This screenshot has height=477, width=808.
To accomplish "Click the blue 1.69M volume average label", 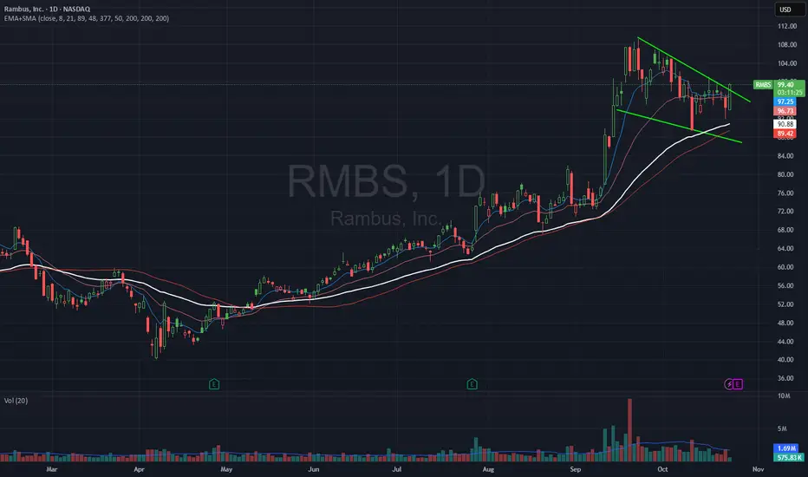I will tap(786, 448).
